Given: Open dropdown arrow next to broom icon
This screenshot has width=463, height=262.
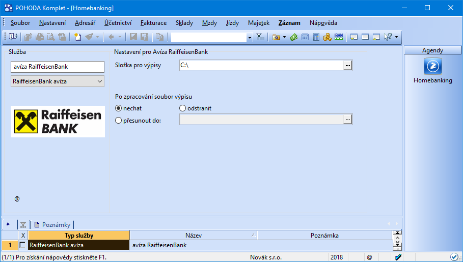Looking at the screenshot, I should [97, 37].
